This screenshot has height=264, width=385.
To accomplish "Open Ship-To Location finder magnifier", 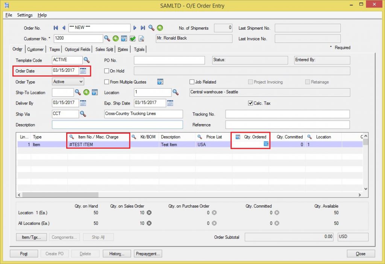I will point(78,92).
